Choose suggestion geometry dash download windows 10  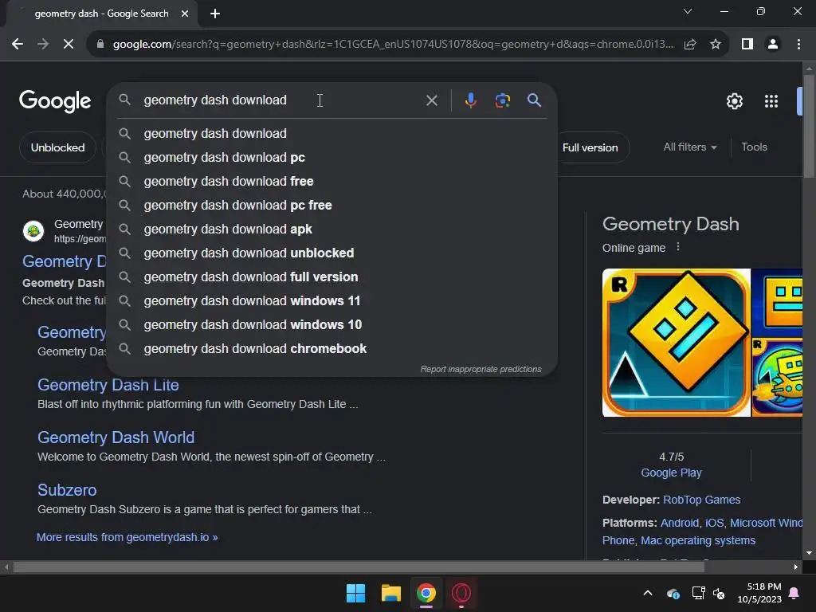point(332,325)
